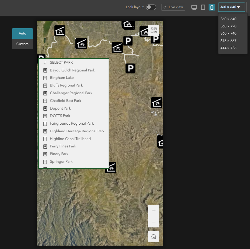Collapse the SELECT PARK arrow header
The height and width of the screenshot is (249, 250).
(45, 63)
